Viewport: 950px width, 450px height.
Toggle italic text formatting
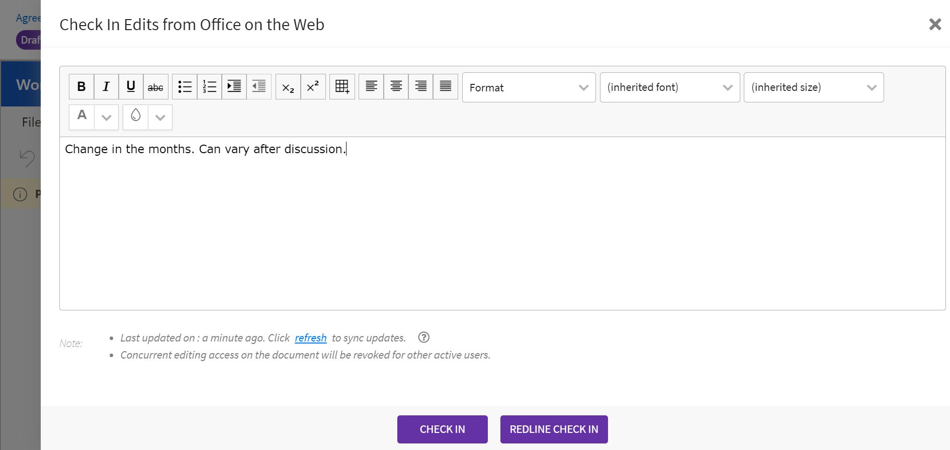click(106, 87)
